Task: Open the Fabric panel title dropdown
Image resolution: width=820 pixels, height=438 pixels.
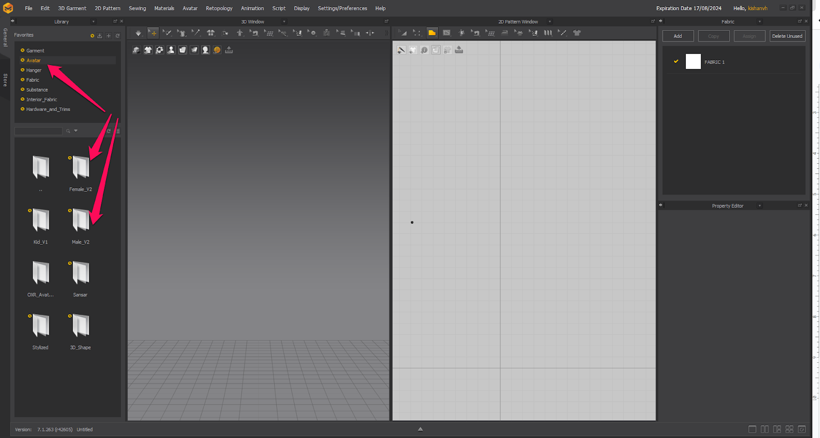Action: click(x=760, y=21)
